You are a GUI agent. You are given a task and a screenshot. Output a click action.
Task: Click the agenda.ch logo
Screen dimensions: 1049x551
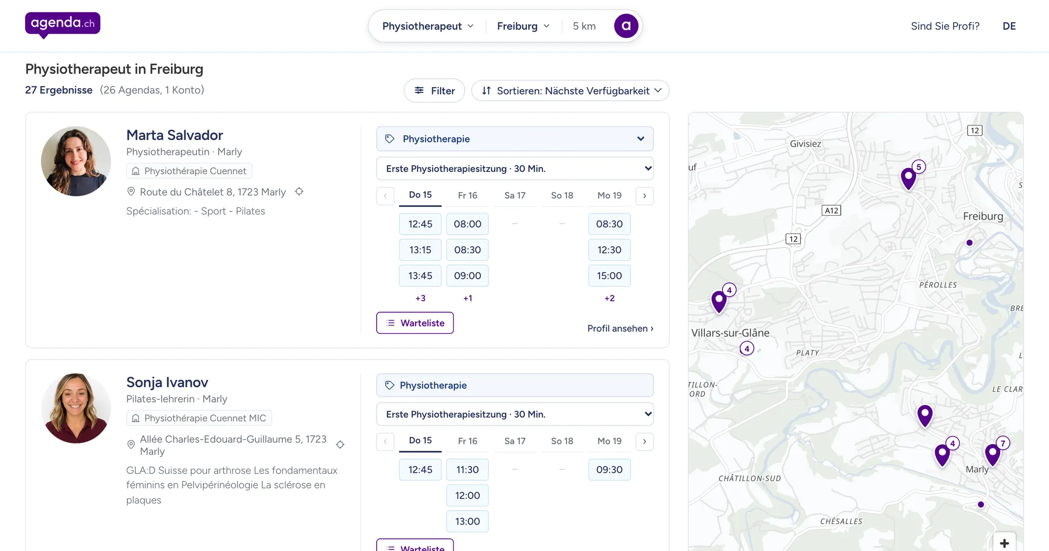pyautogui.click(x=62, y=24)
